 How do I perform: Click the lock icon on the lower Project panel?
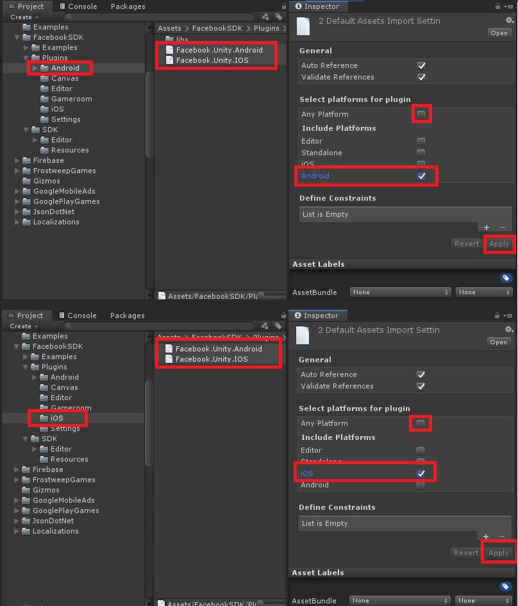(x=283, y=316)
